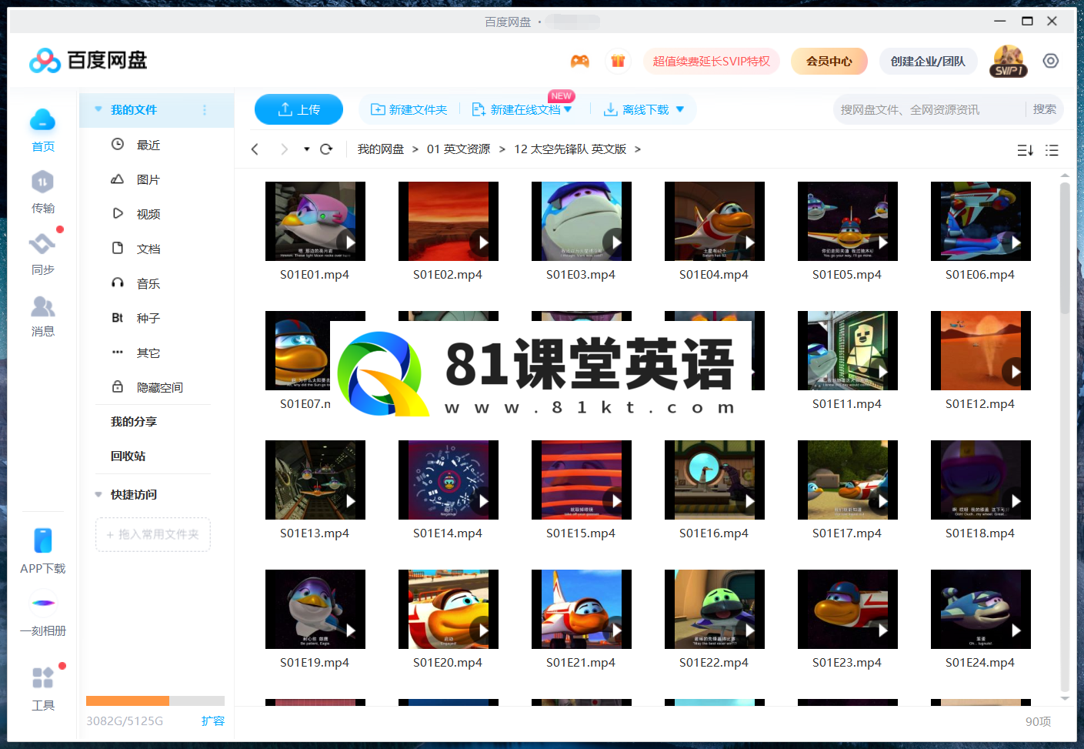Click the gift box icon in header

[x=618, y=61]
